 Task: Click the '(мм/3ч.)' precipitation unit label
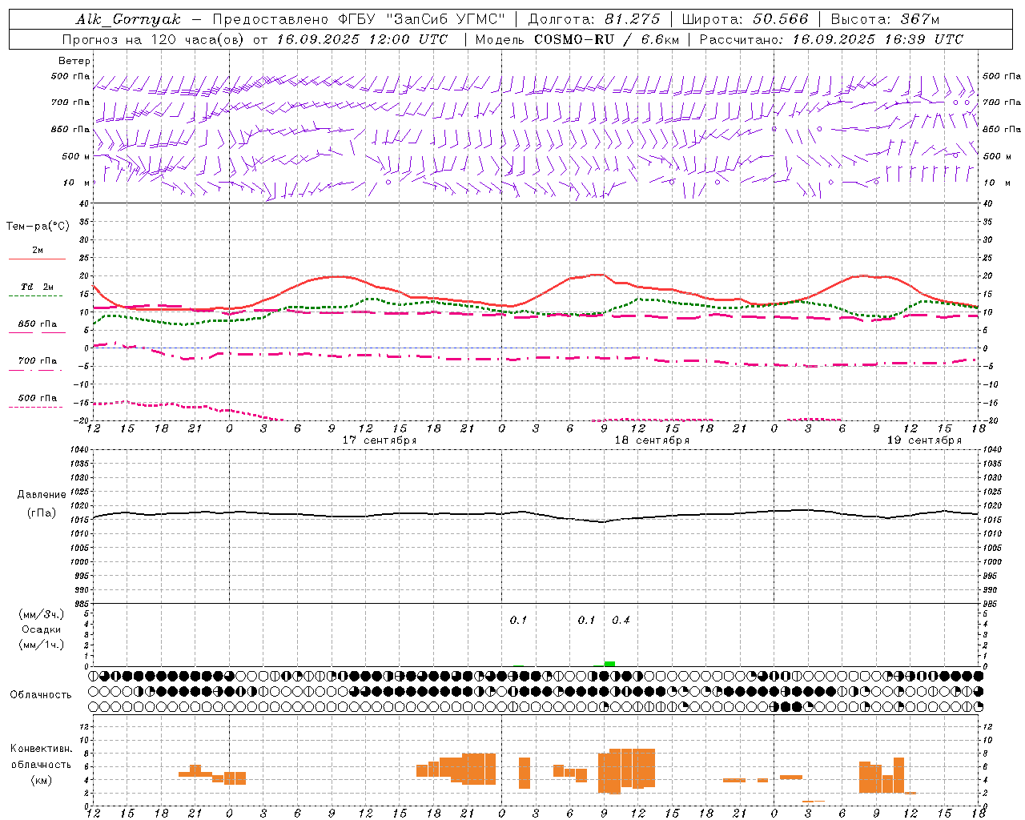click(41, 614)
